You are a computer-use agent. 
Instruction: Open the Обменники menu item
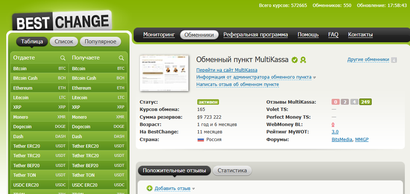coord(199,35)
